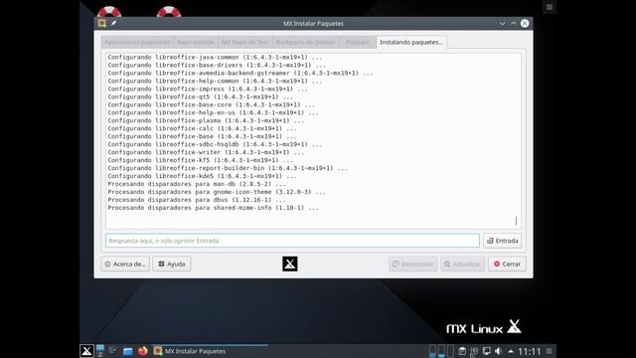The image size is (636, 358).
Task: Select the Instalando paquetes tab
Action: [411, 42]
